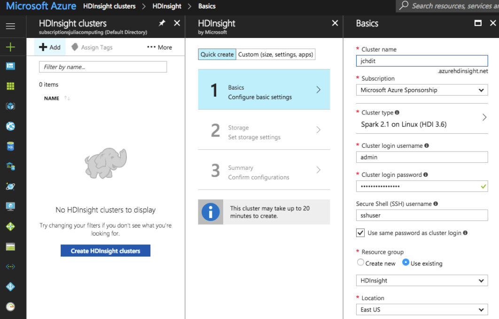
Task: Click Add in clusters toolbar
Action: click(50, 47)
